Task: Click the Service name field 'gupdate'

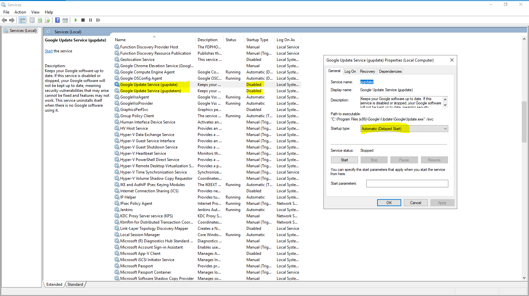Action: [367, 82]
